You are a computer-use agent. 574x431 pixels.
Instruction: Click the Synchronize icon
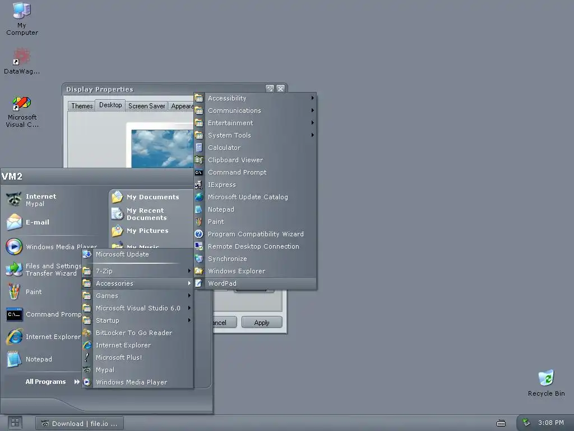click(x=199, y=259)
